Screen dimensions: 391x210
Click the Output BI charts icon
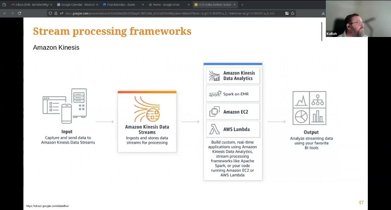309,108
